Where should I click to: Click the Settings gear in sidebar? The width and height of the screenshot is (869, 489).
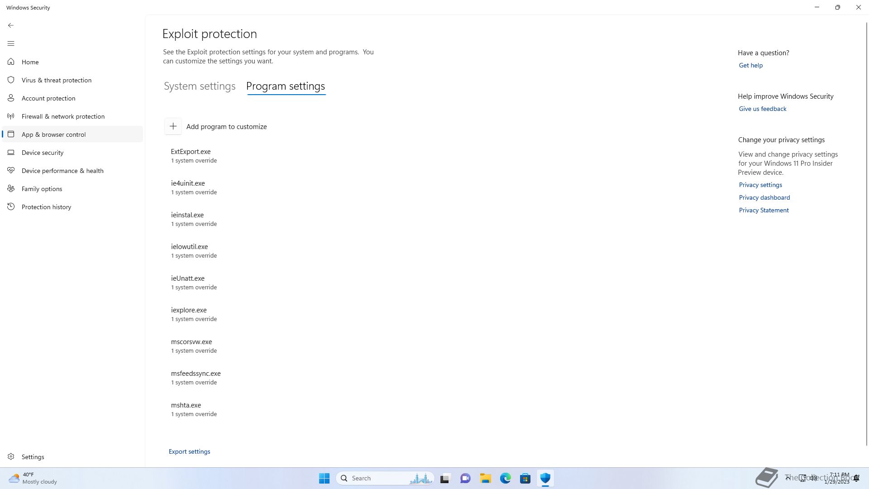pos(11,457)
